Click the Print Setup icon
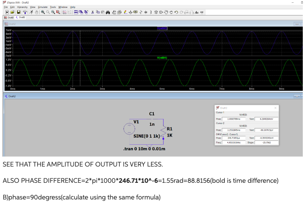308x205 pixels. pyautogui.click(x=114, y=12)
